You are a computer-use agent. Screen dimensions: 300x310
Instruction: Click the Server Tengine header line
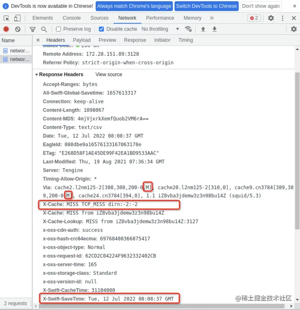tap(63, 170)
